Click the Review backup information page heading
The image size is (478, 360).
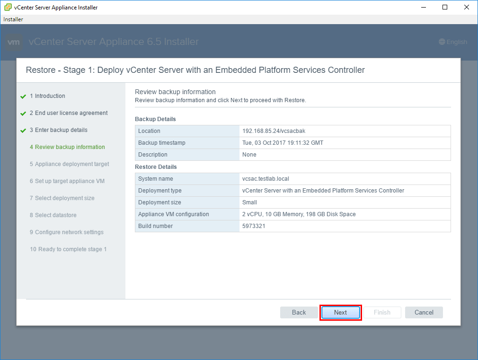click(x=175, y=92)
